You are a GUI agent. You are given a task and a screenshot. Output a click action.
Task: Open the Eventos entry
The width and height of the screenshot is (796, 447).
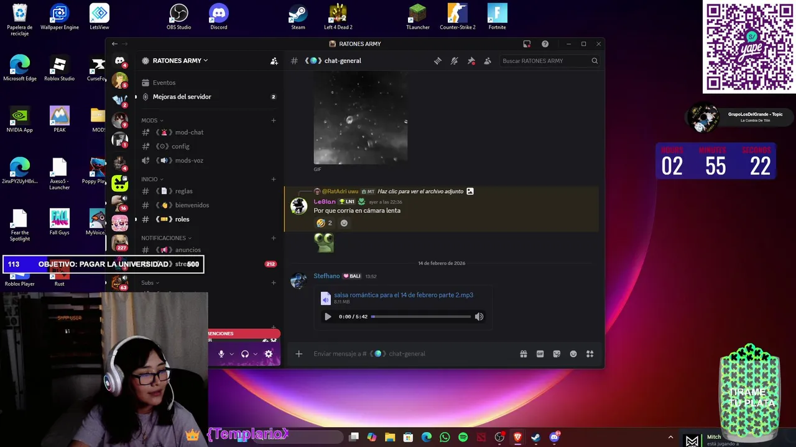point(164,83)
